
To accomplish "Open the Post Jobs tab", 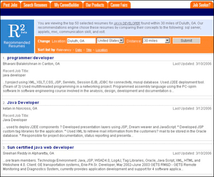I will coord(10,5).
